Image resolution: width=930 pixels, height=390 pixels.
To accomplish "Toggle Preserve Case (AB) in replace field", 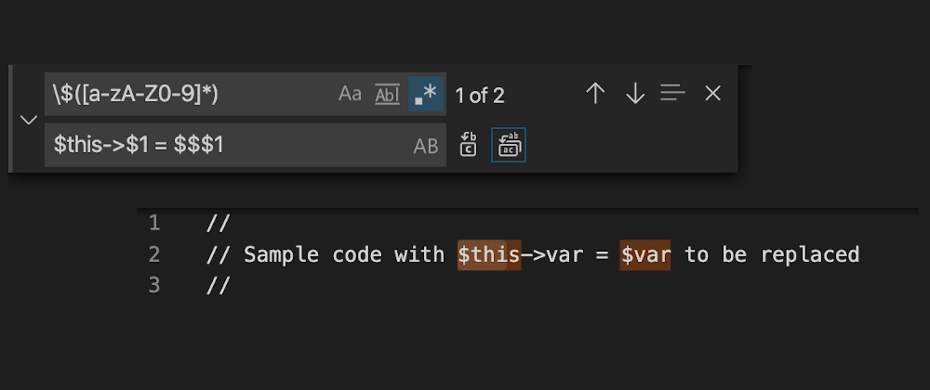I will pyautogui.click(x=426, y=146).
